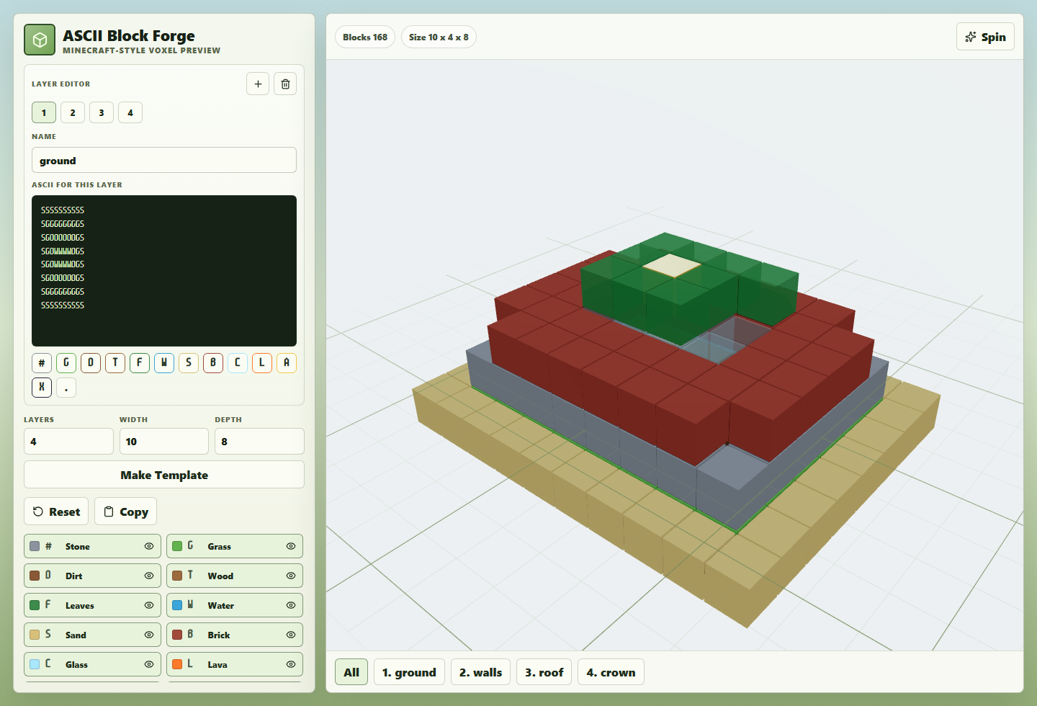The image size is (1037, 706).
Task: Start Spin animation of preview
Action: 985,37
